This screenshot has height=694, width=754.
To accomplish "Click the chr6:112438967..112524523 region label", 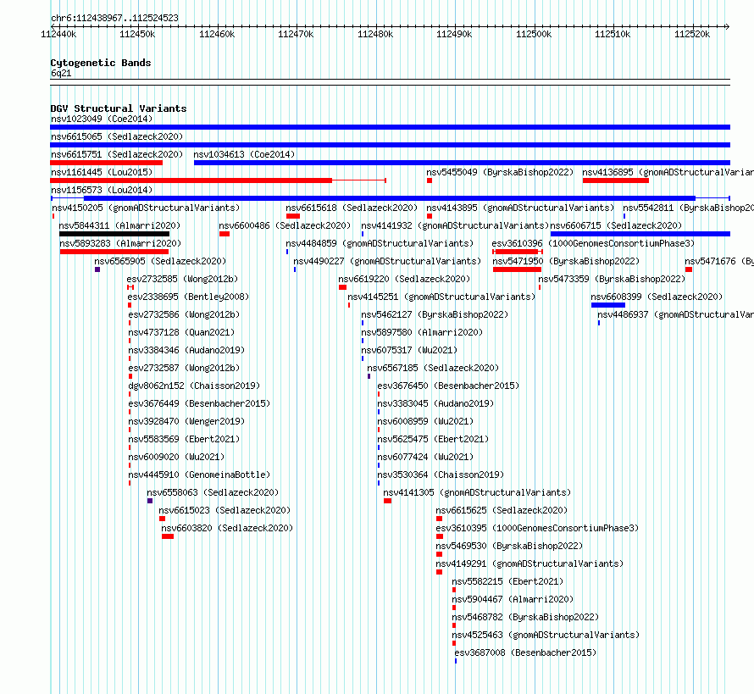I will 114,19.
